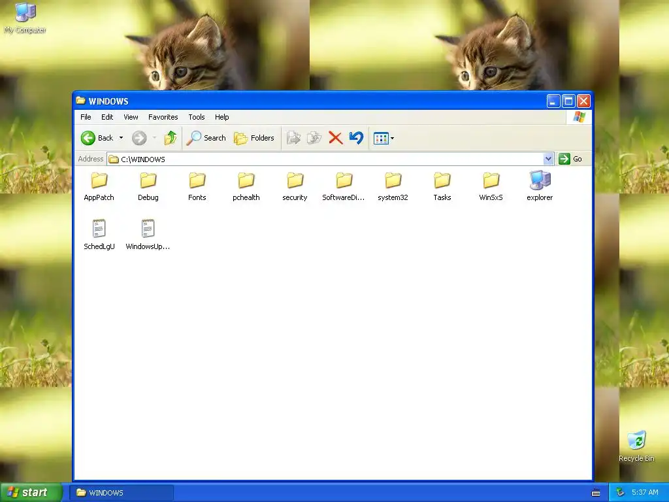Screen dimensions: 669x502
Task: Select the AppPatch folder
Action: tap(99, 186)
